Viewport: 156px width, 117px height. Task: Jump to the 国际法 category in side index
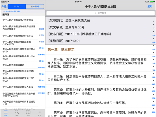tap(41, 29)
